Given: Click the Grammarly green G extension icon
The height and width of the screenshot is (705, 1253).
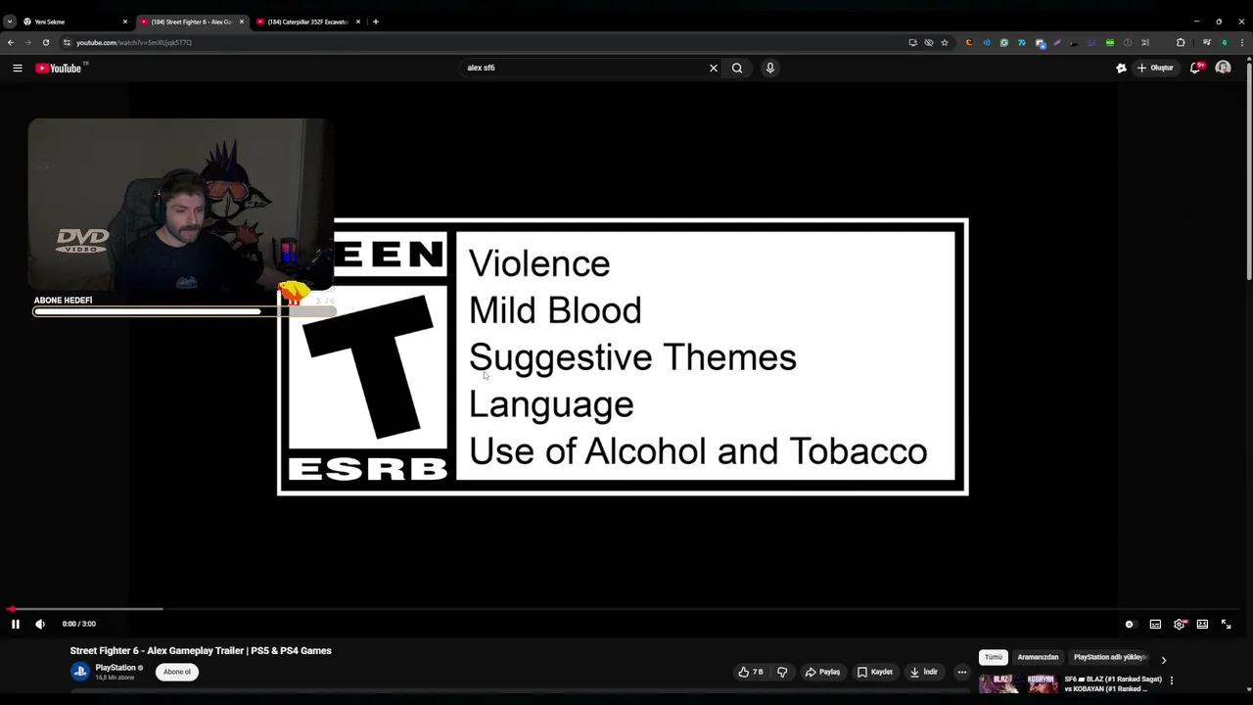Looking at the screenshot, I should [1004, 42].
